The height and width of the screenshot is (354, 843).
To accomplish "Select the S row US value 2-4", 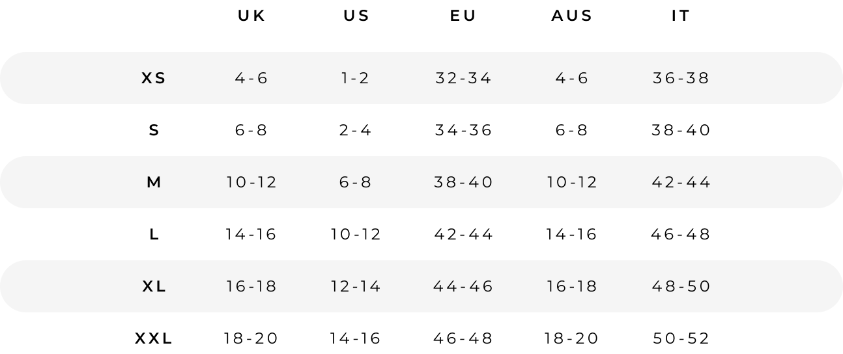I will click(356, 130).
